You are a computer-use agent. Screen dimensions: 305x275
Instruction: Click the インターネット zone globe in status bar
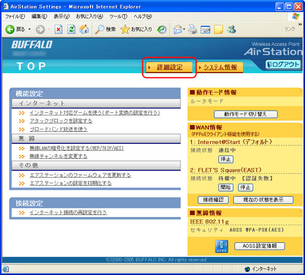pyautogui.click(x=247, y=269)
